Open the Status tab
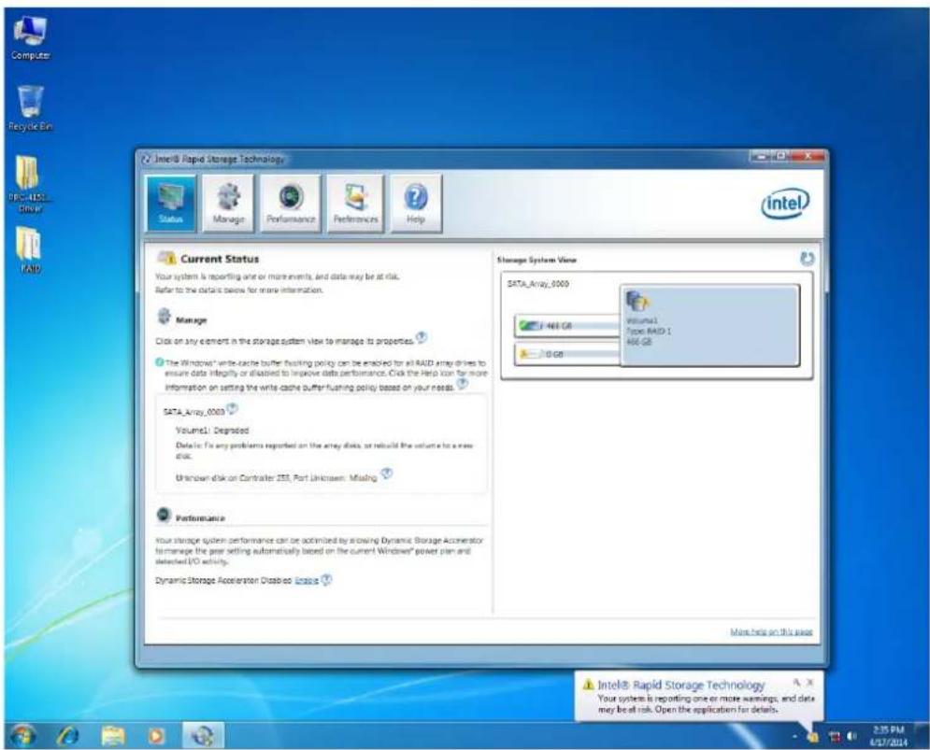Image resolution: width=930 pixels, height=750 pixels. click(x=171, y=203)
